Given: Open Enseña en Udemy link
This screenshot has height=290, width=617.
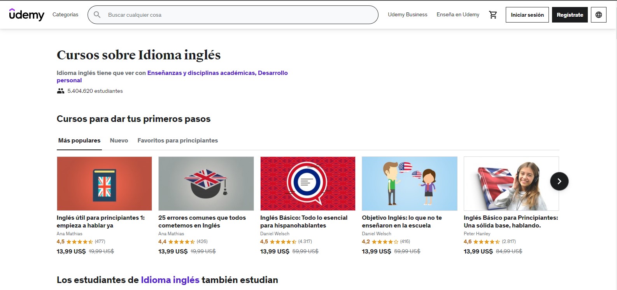Looking at the screenshot, I should coord(458,14).
